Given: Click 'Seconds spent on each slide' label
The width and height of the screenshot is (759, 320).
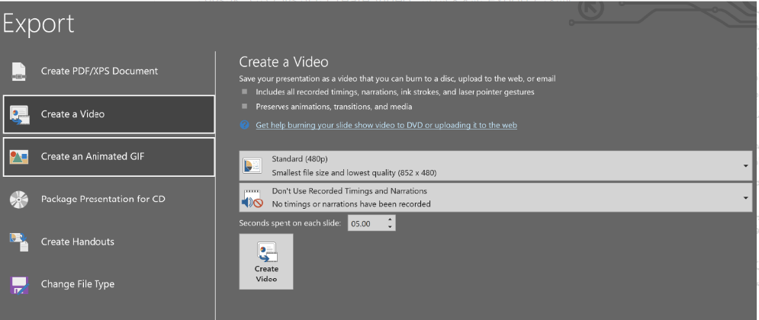Looking at the screenshot, I should [290, 223].
